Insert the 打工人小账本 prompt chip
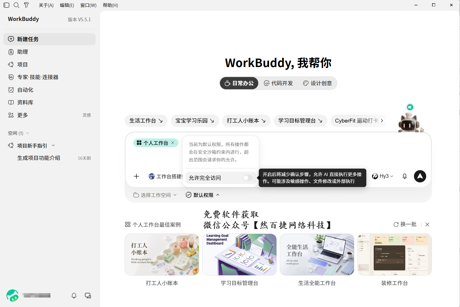Viewport: 460px width, 307px height. 246,121
